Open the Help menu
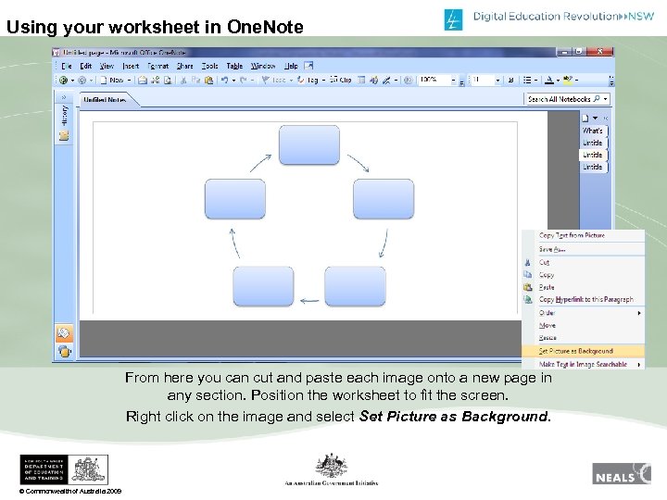The image size is (667, 500). coord(291,66)
